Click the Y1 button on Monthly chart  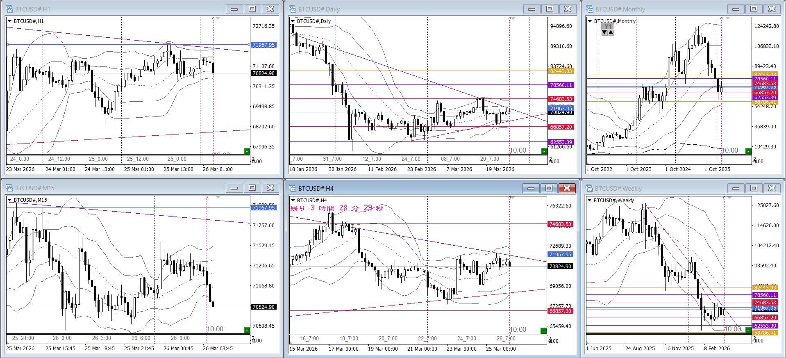608,27
